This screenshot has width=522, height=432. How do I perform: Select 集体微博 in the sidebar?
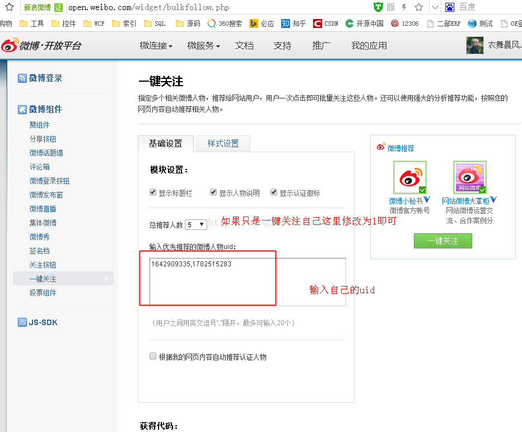click(43, 223)
